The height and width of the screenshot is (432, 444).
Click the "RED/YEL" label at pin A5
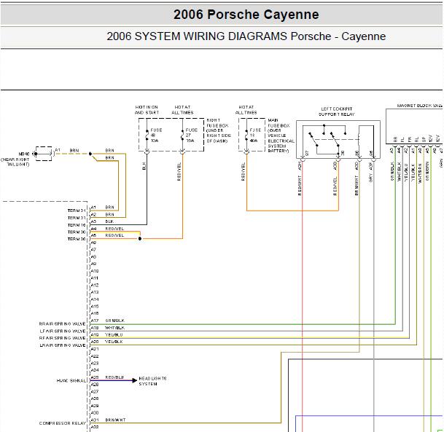[114, 235]
